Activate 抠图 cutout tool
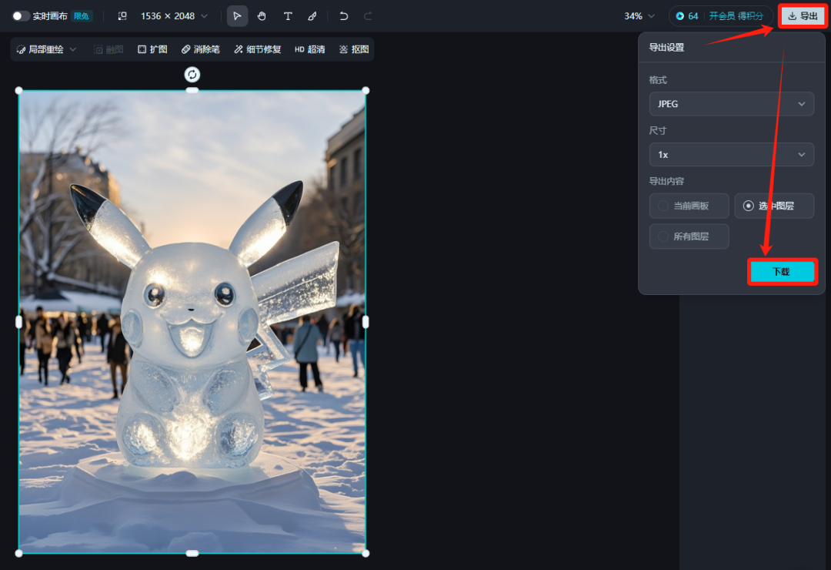 tap(353, 49)
